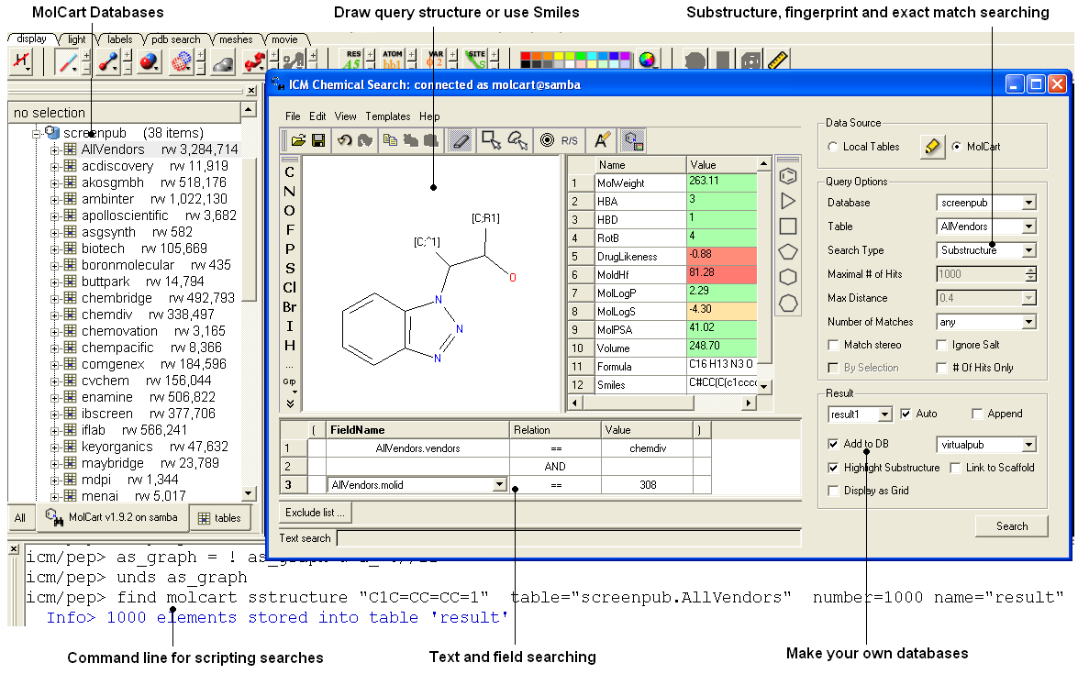This screenshot has width=1078, height=674.
Task: Select the rectangle selection tool
Action: (x=492, y=140)
